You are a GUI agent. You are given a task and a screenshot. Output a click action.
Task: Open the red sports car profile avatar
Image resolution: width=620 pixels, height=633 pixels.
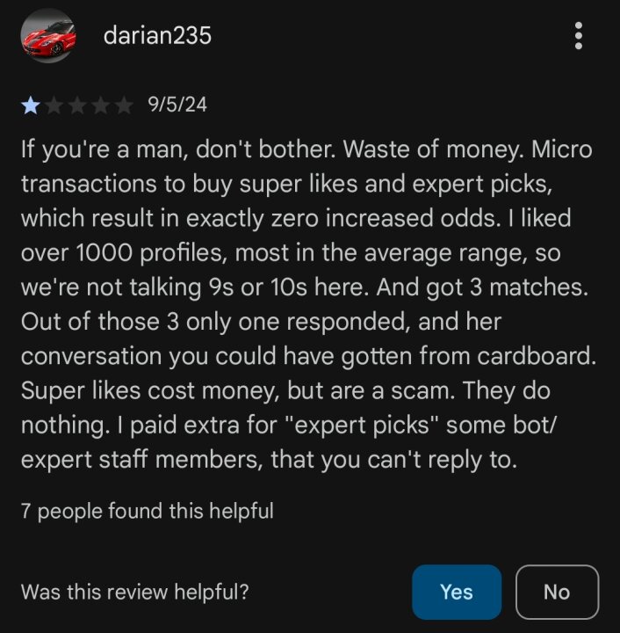pyautogui.click(x=48, y=35)
